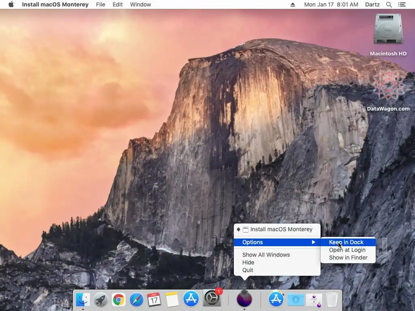Image resolution: width=415 pixels, height=311 pixels.
Task: Open Spotlight search magnifier
Action: tap(389, 4)
